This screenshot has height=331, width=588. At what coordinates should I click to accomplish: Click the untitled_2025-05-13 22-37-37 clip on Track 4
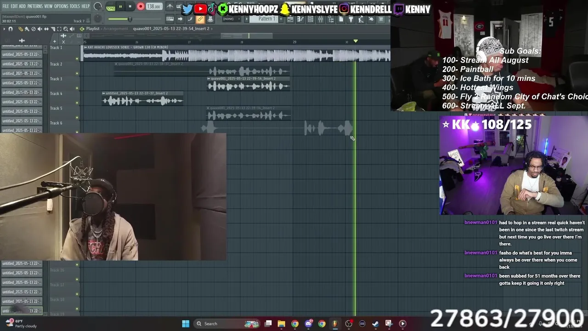point(142,98)
